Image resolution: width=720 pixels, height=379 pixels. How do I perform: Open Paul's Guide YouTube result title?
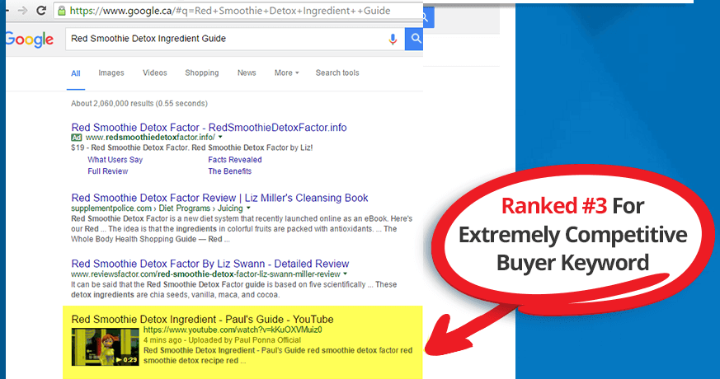tap(203, 320)
